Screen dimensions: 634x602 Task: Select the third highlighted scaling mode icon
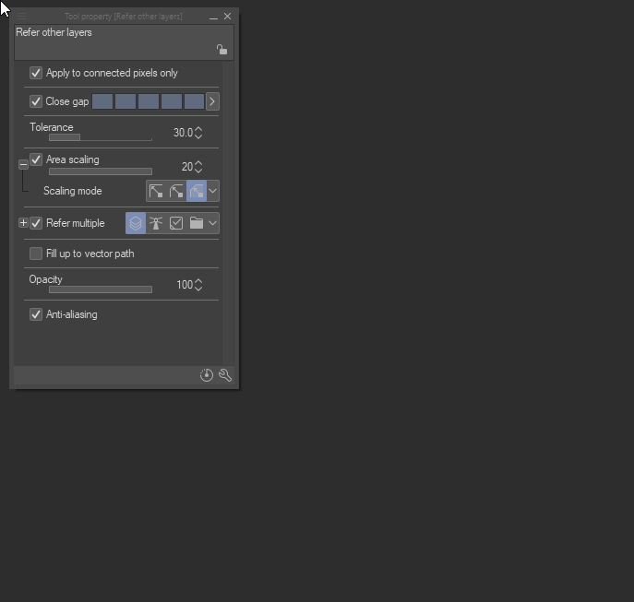coord(197,191)
